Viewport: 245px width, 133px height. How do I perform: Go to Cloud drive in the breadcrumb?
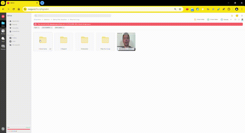click(37, 19)
